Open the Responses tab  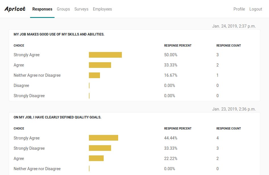(x=42, y=9)
